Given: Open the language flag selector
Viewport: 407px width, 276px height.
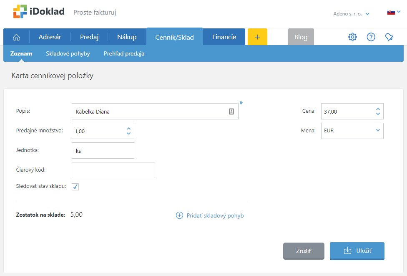Looking at the screenshot, I should coord(393,12).
